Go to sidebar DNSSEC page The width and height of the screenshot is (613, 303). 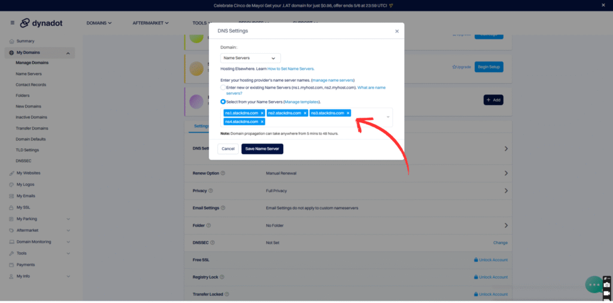point(23,161)
